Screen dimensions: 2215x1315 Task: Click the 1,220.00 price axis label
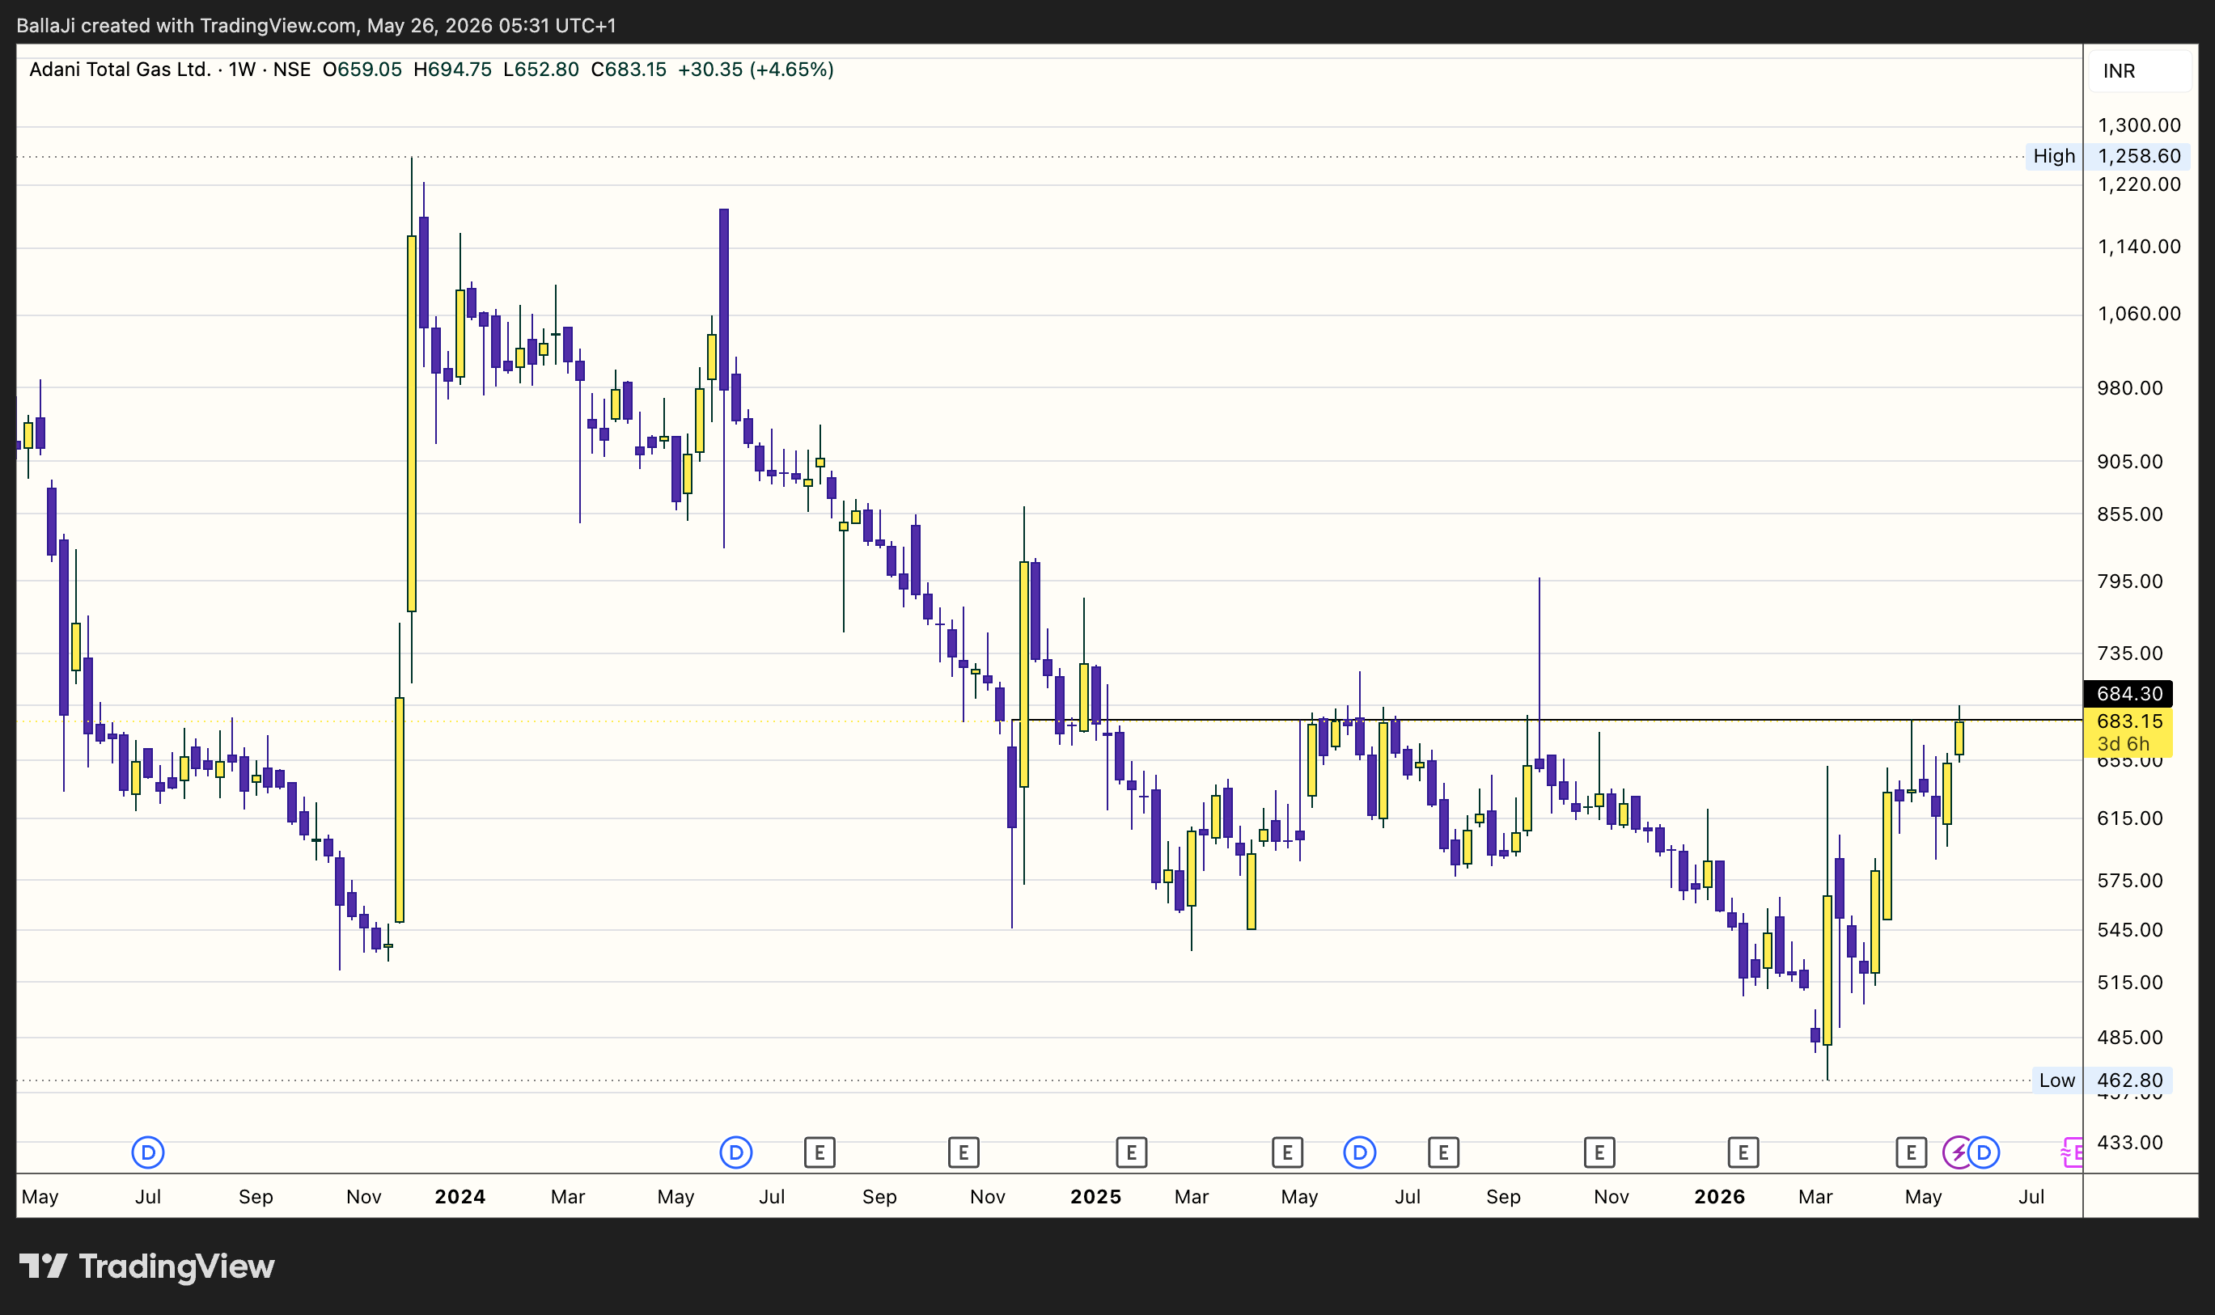click(x=2139, y=184)
